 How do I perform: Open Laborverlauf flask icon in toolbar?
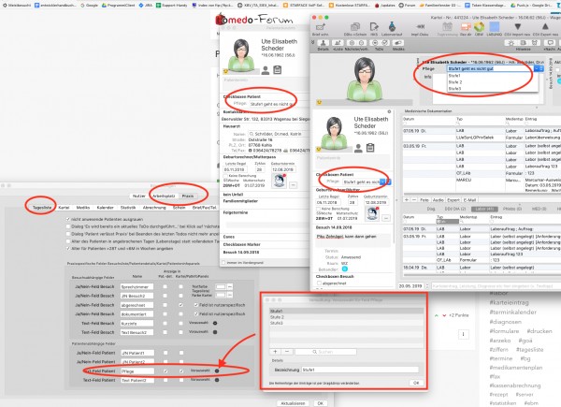(392, 27)
